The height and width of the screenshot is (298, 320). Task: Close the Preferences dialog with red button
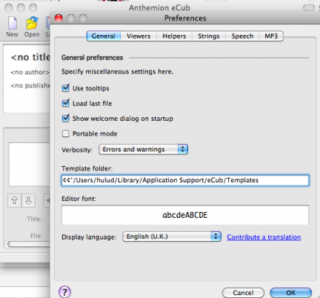pyautogui.click(x=59, y=18)
